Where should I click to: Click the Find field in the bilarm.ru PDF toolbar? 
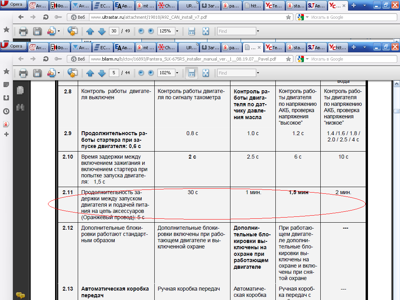click(236, 73)
